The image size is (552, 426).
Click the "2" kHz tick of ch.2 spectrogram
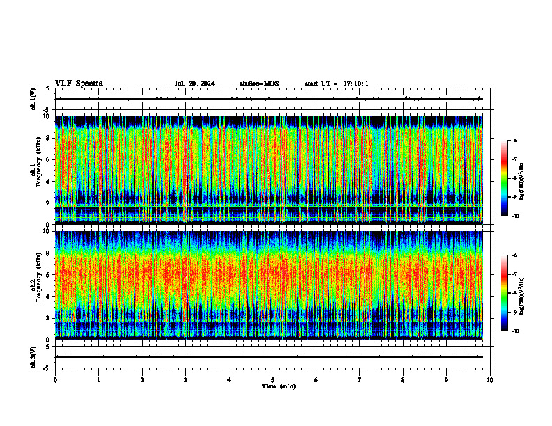click(x=49, y=318)
